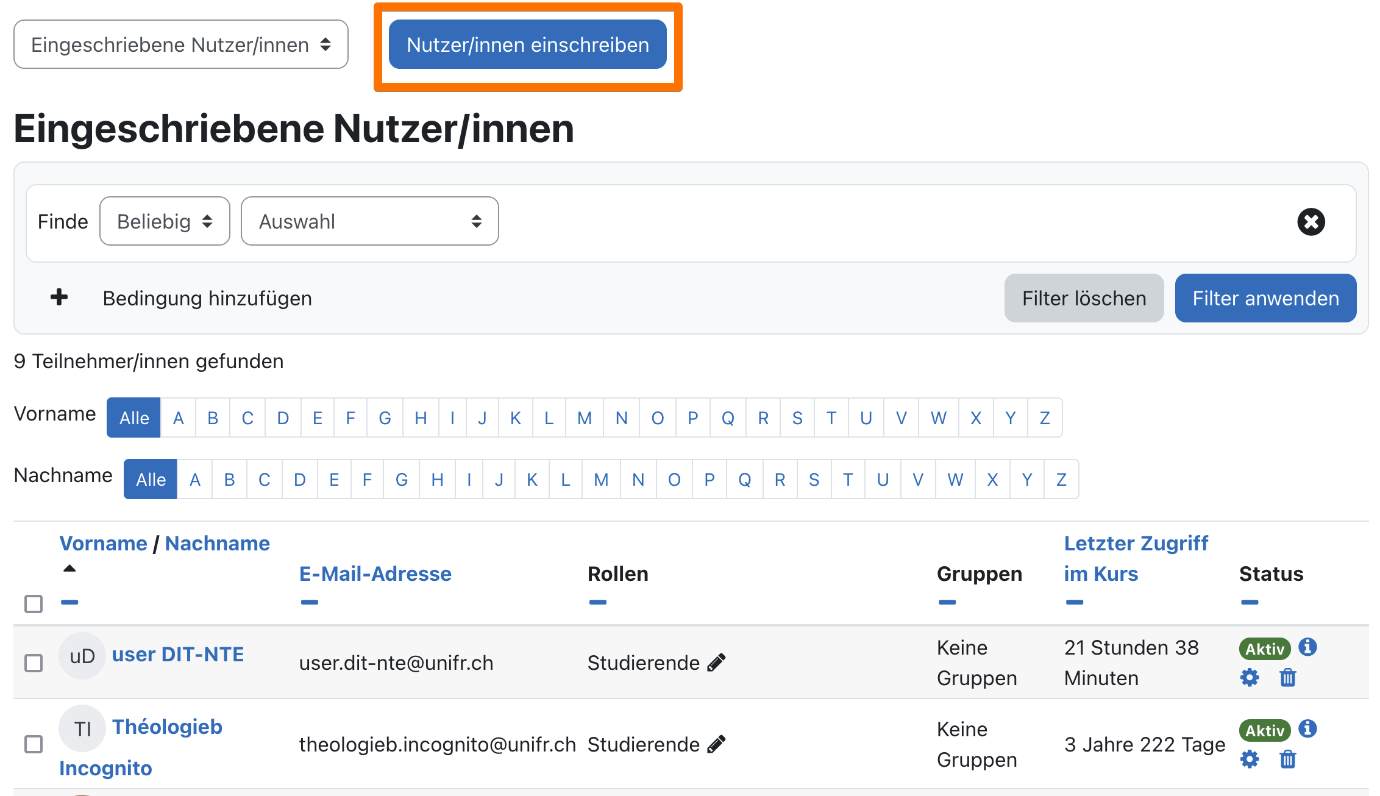Edit roles for Théologieb Incognito with pencil icon

pos(716,744)
